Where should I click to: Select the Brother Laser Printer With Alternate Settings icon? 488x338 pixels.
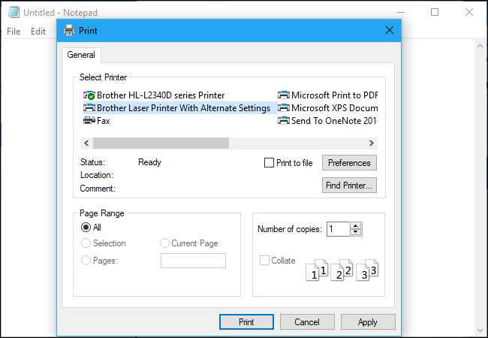pyautogui.click(x=89, y=108)
